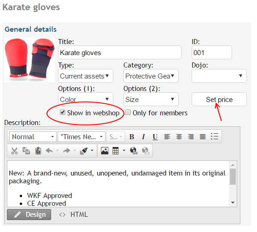Viewport: 257px width, 232px height.
Task: Open paragraph style dropdown showing Normal
Action: coord(33,137)
